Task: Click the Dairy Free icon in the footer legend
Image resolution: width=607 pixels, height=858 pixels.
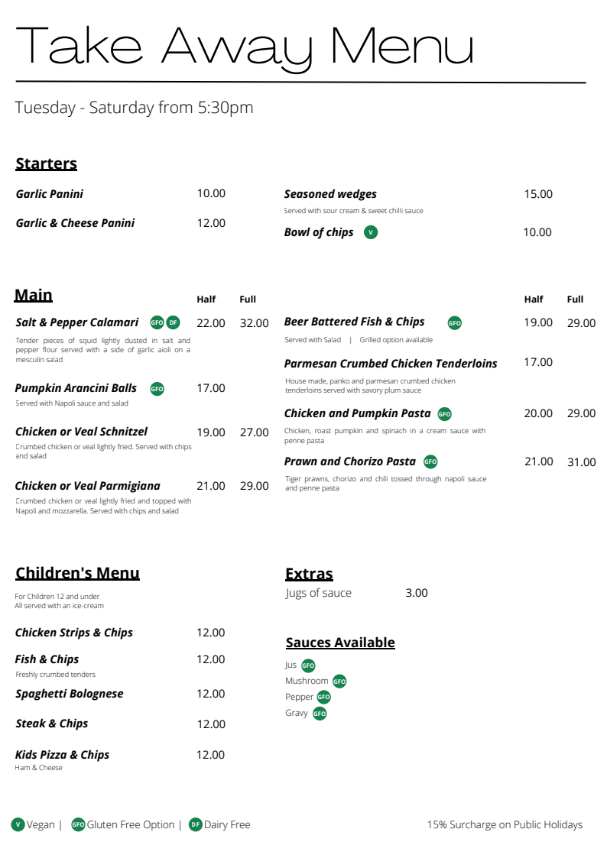Action: (196, 824)
